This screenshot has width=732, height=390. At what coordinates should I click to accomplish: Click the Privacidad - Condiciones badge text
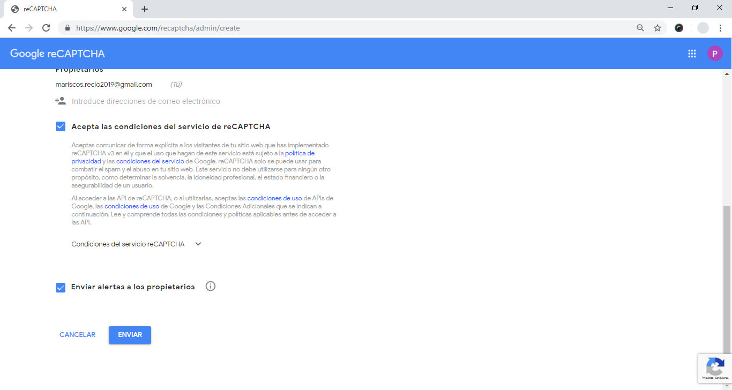click(715, 378)
